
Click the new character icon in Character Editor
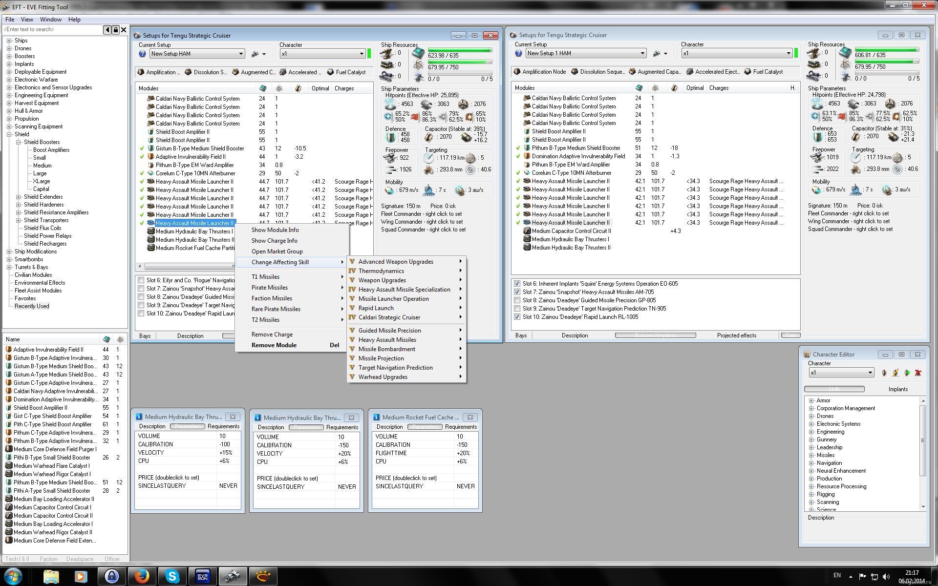pos(884,373)
